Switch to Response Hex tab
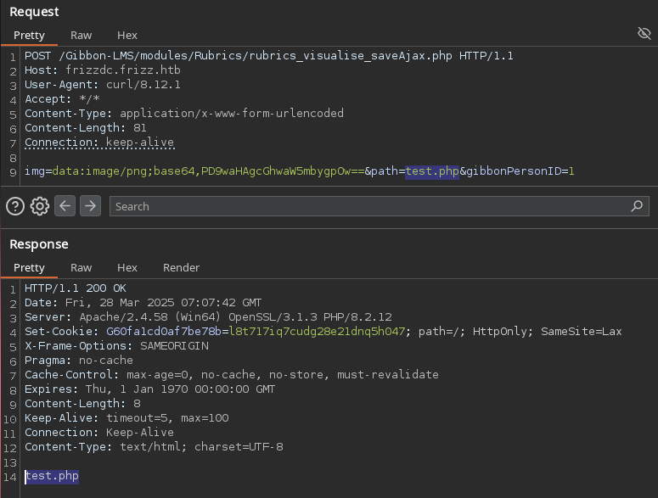The image size is (658, 498). [127, 267]
